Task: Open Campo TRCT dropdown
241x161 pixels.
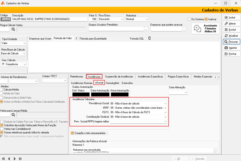Action: pos(55,80)
